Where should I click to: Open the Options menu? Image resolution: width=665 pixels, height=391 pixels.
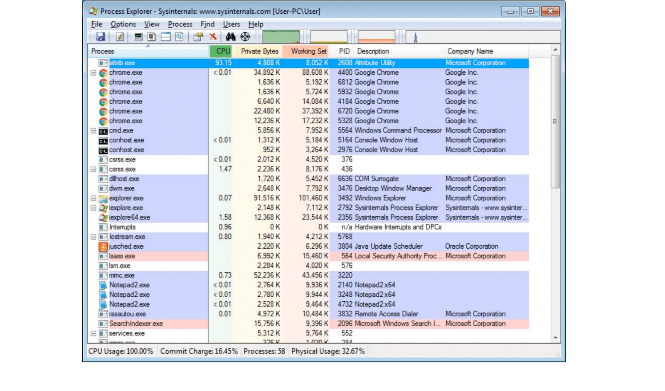pyautogui.click(x=123, y=24)
